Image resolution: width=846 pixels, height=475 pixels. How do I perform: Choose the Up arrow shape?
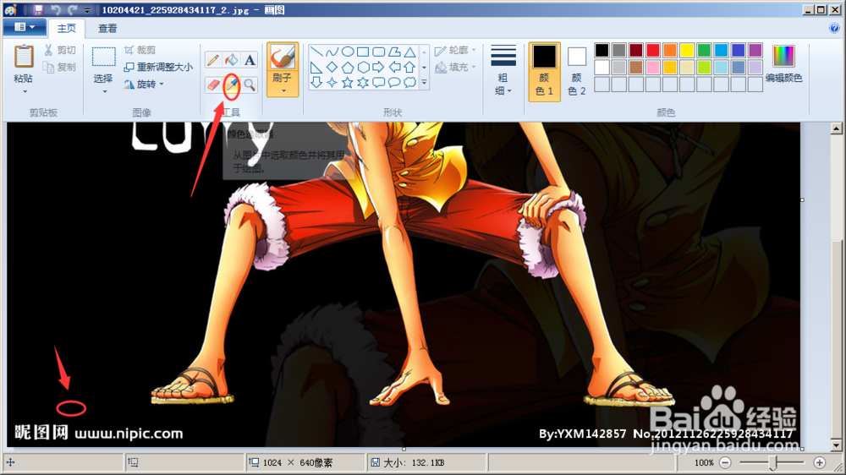click(x=410, y=68)
